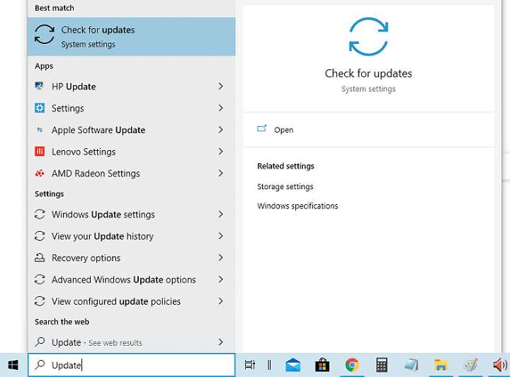510x377 pixels.
Task: Click the View your Update history icon
Action: click(40, 236)
